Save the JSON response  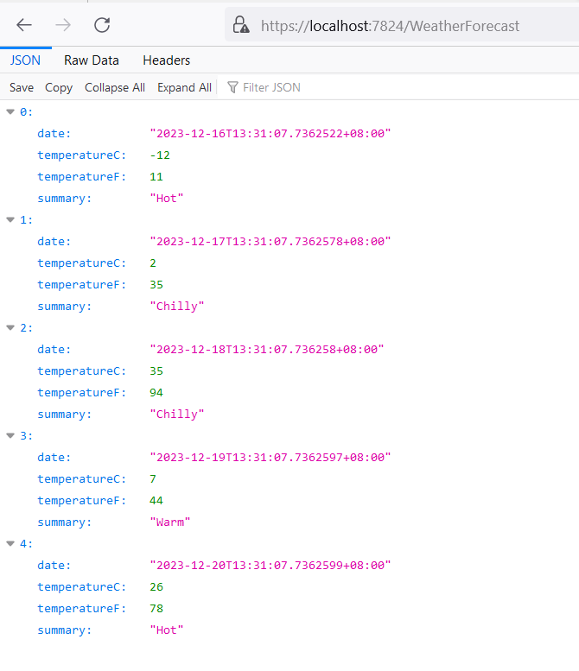coord(22,87)
